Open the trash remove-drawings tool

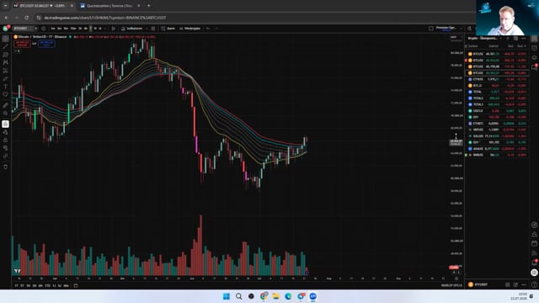pyautogui.click(x=5, y=167)
